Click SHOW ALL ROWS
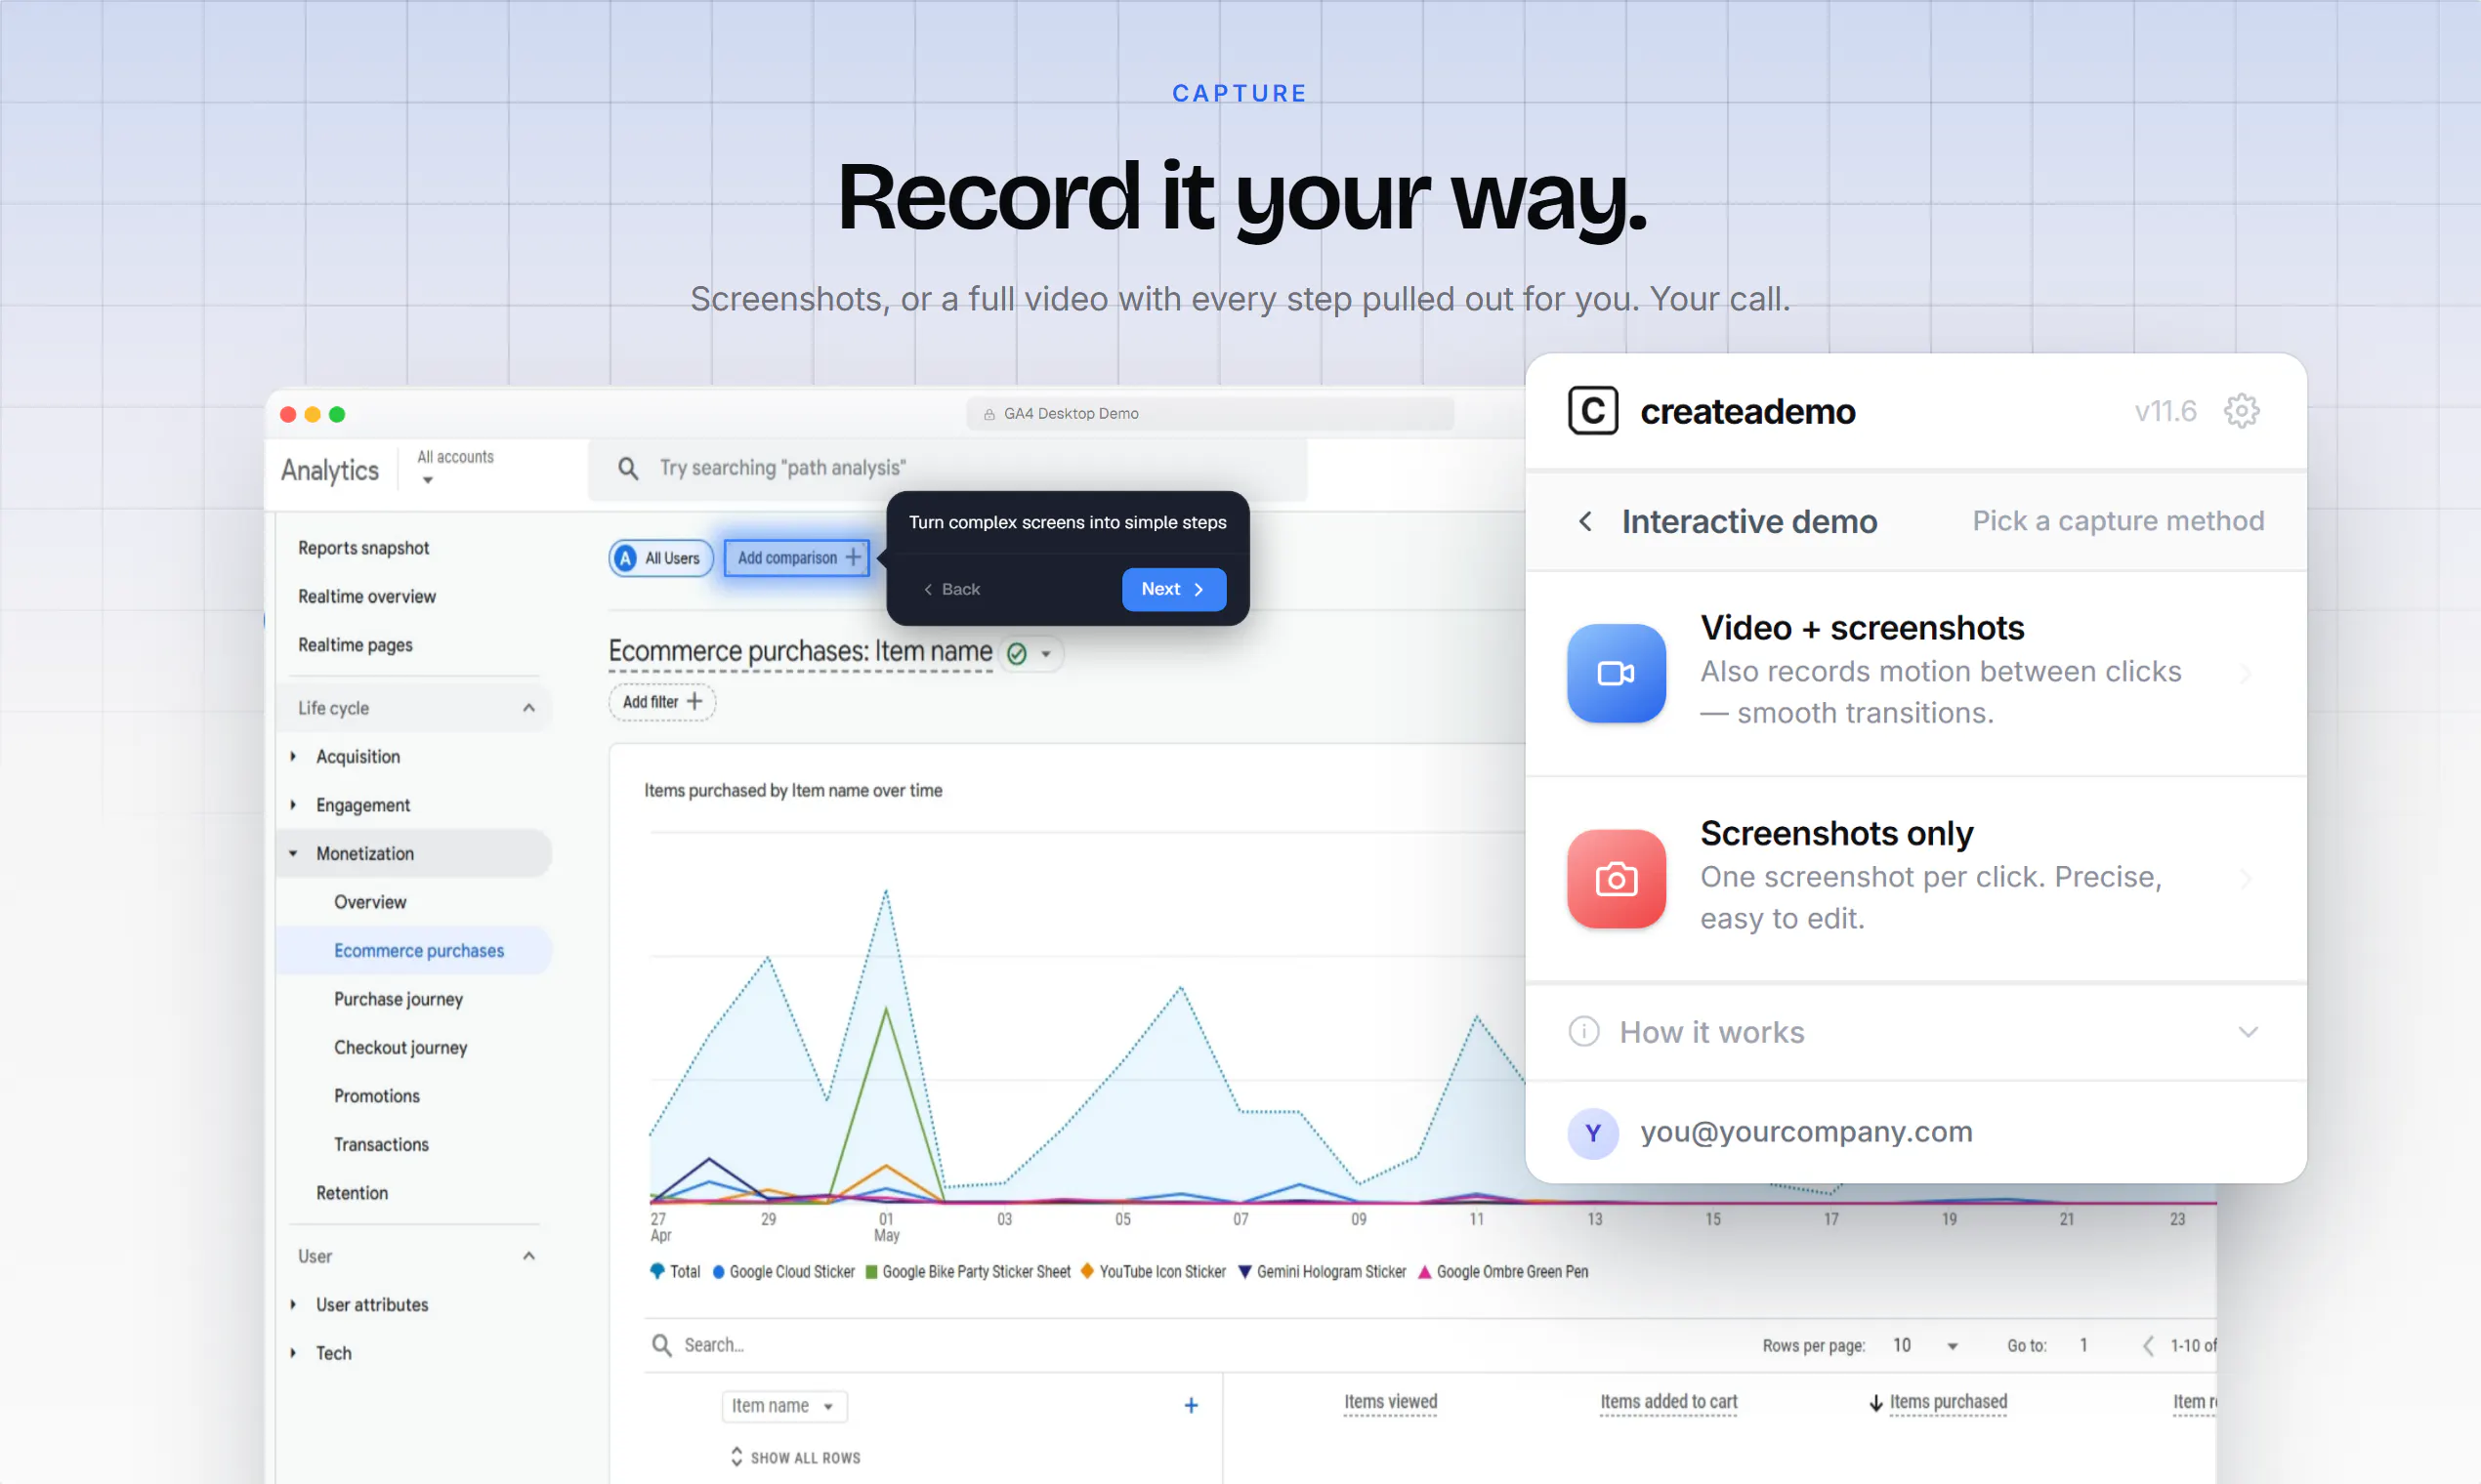 (795, 1458)
